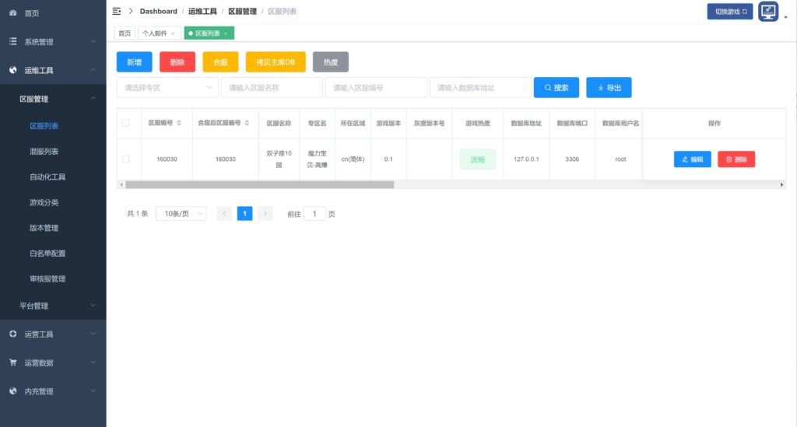797x427 pixels.
Task: Open 混服列表 in the sidebar
Action: pyautogui.click(x=44, y=152)
